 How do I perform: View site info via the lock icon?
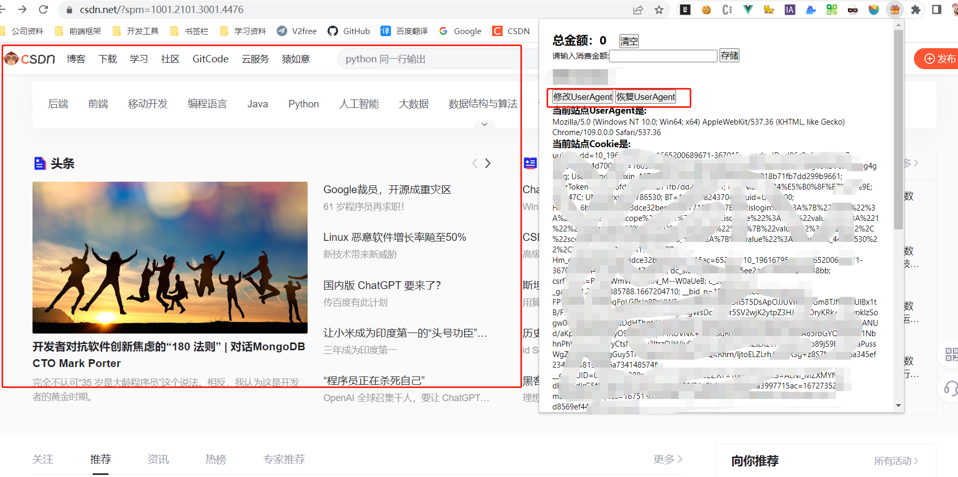click(x=69, y=10)
